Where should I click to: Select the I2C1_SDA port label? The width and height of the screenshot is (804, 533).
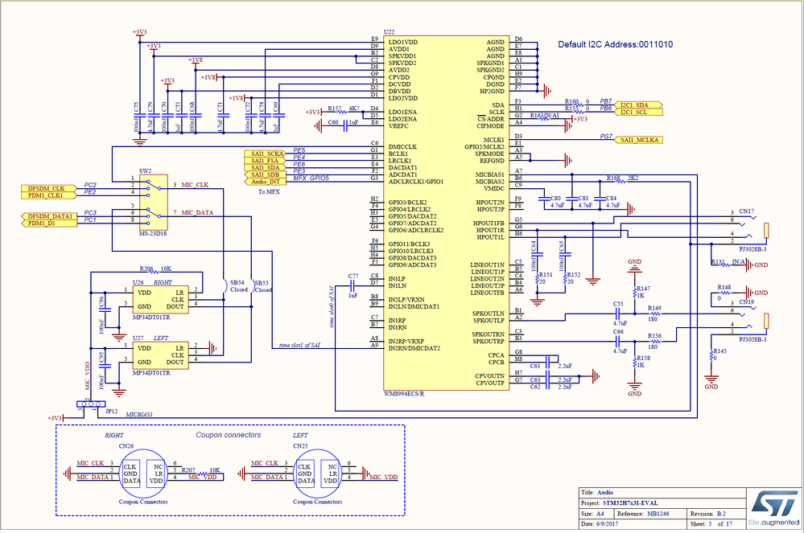(638, 105)
